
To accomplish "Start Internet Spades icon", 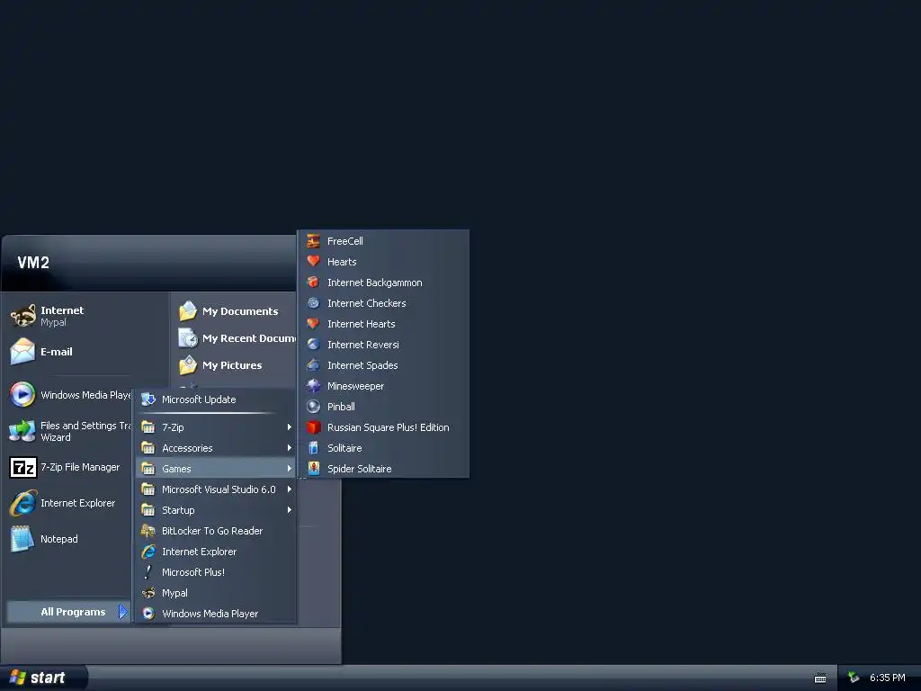I will coord(314,365).
